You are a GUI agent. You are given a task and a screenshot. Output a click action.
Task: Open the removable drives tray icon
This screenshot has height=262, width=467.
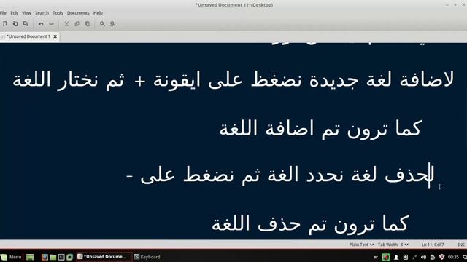point(406,257)
